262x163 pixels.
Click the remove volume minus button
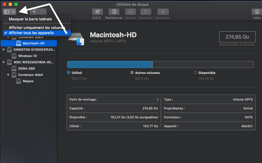(x=42, y=12)
